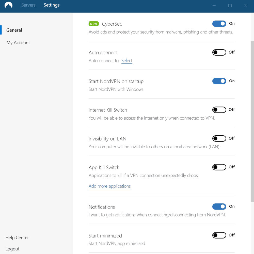
Task: Close the NordVPN window
Action: (246, 6)
